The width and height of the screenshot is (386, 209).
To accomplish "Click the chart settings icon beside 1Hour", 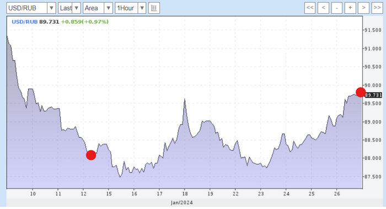I will (154, 8).
